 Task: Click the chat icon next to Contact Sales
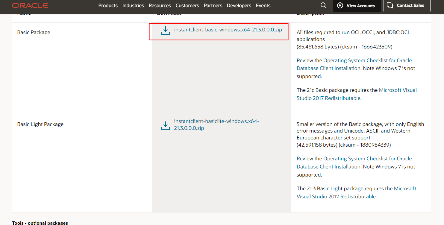click(390, 5)
